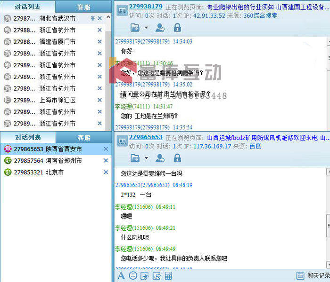
Task: Click sender line 李经理(151606) 08:49:11
Action: tap(145, 207)
